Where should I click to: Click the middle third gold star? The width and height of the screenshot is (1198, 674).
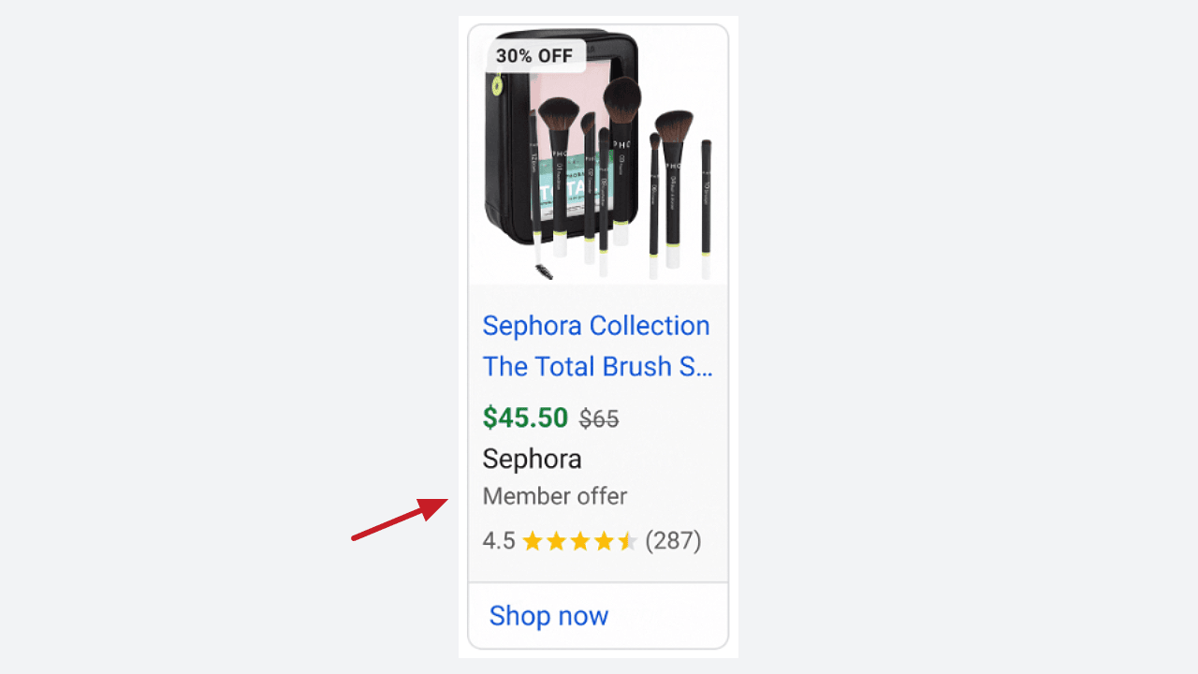[580, 541]
